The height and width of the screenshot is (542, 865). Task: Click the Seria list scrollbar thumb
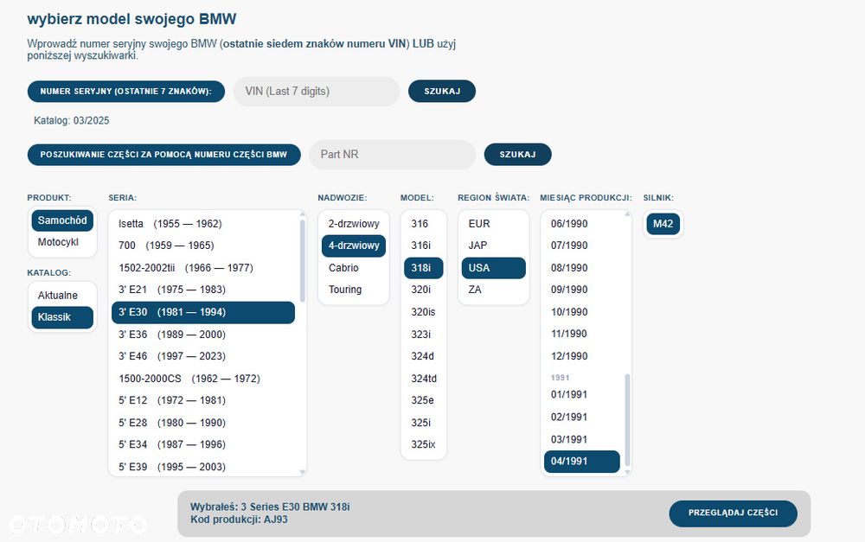tap(302, 261)
